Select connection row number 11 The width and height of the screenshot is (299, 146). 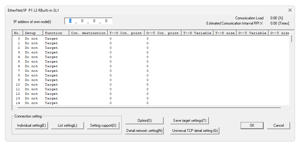(151, 89)
